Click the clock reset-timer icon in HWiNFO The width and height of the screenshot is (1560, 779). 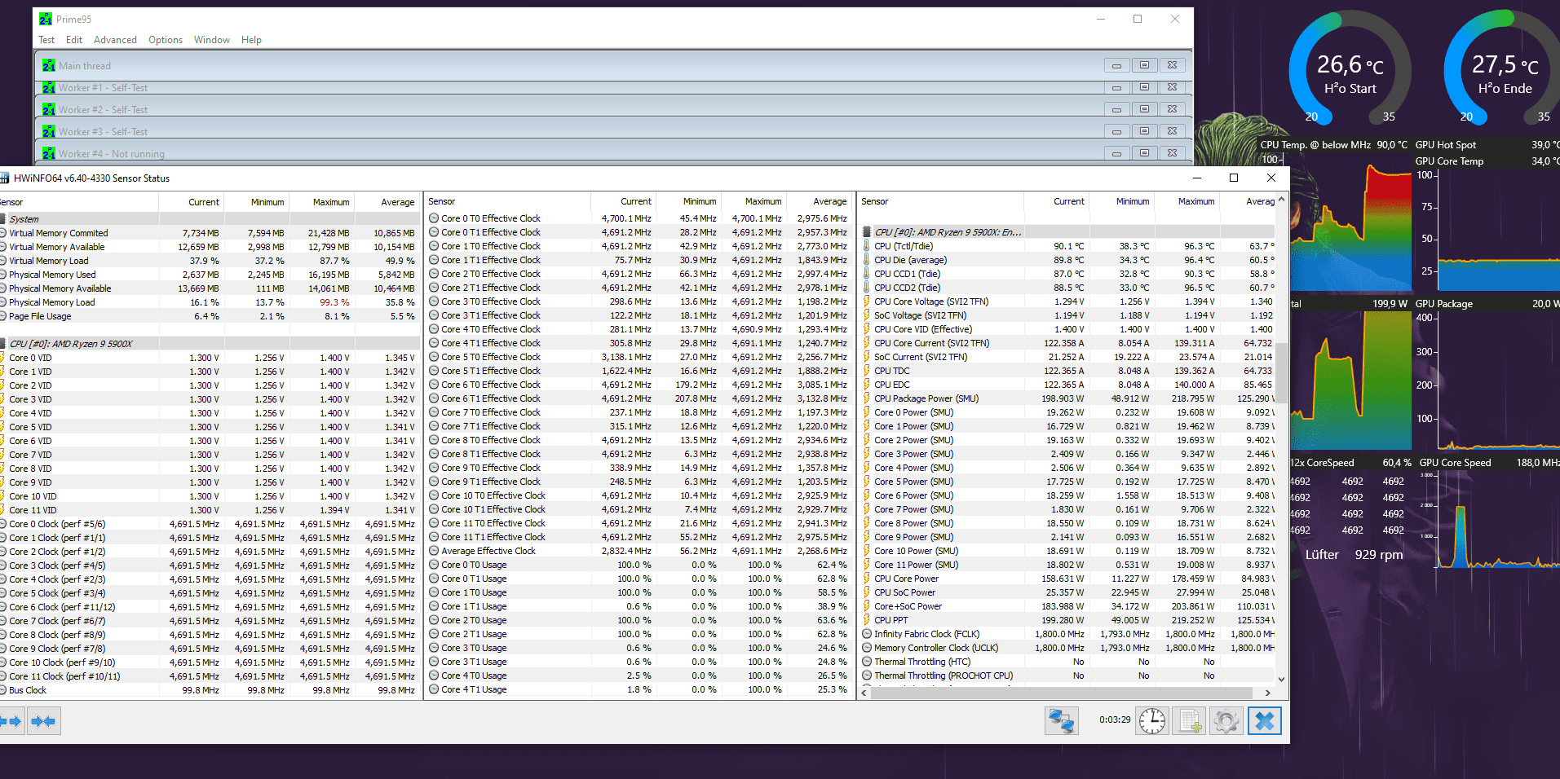(x=1152, y=721)
